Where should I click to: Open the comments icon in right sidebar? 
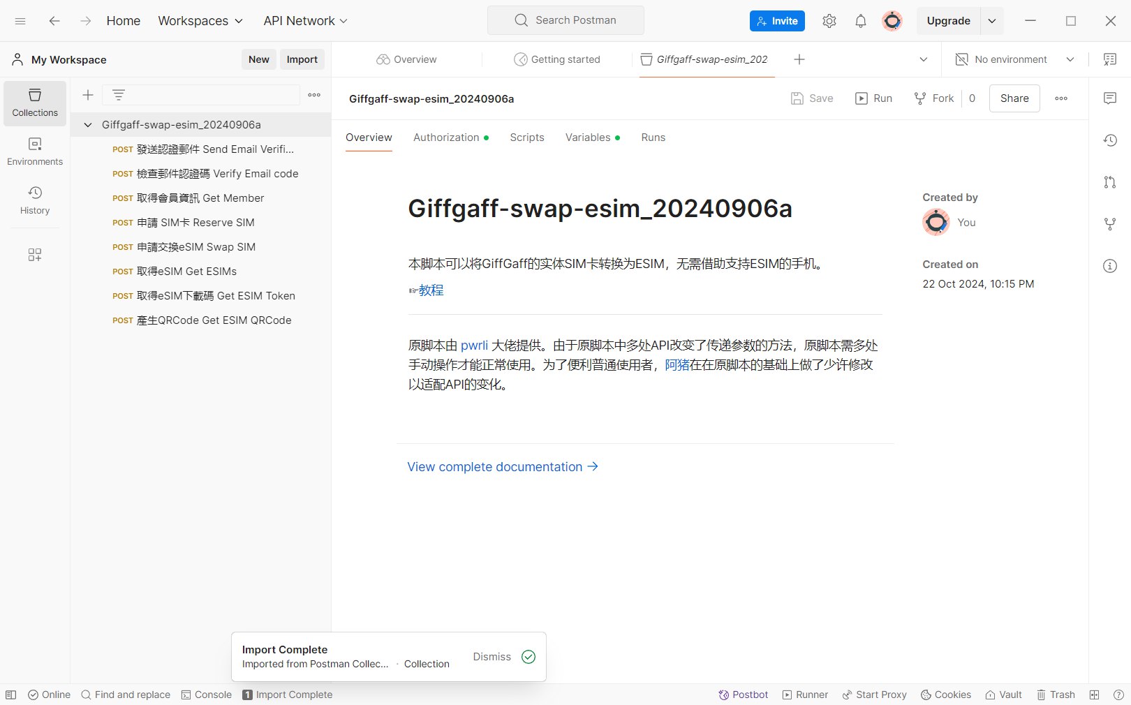(1109, 98)
